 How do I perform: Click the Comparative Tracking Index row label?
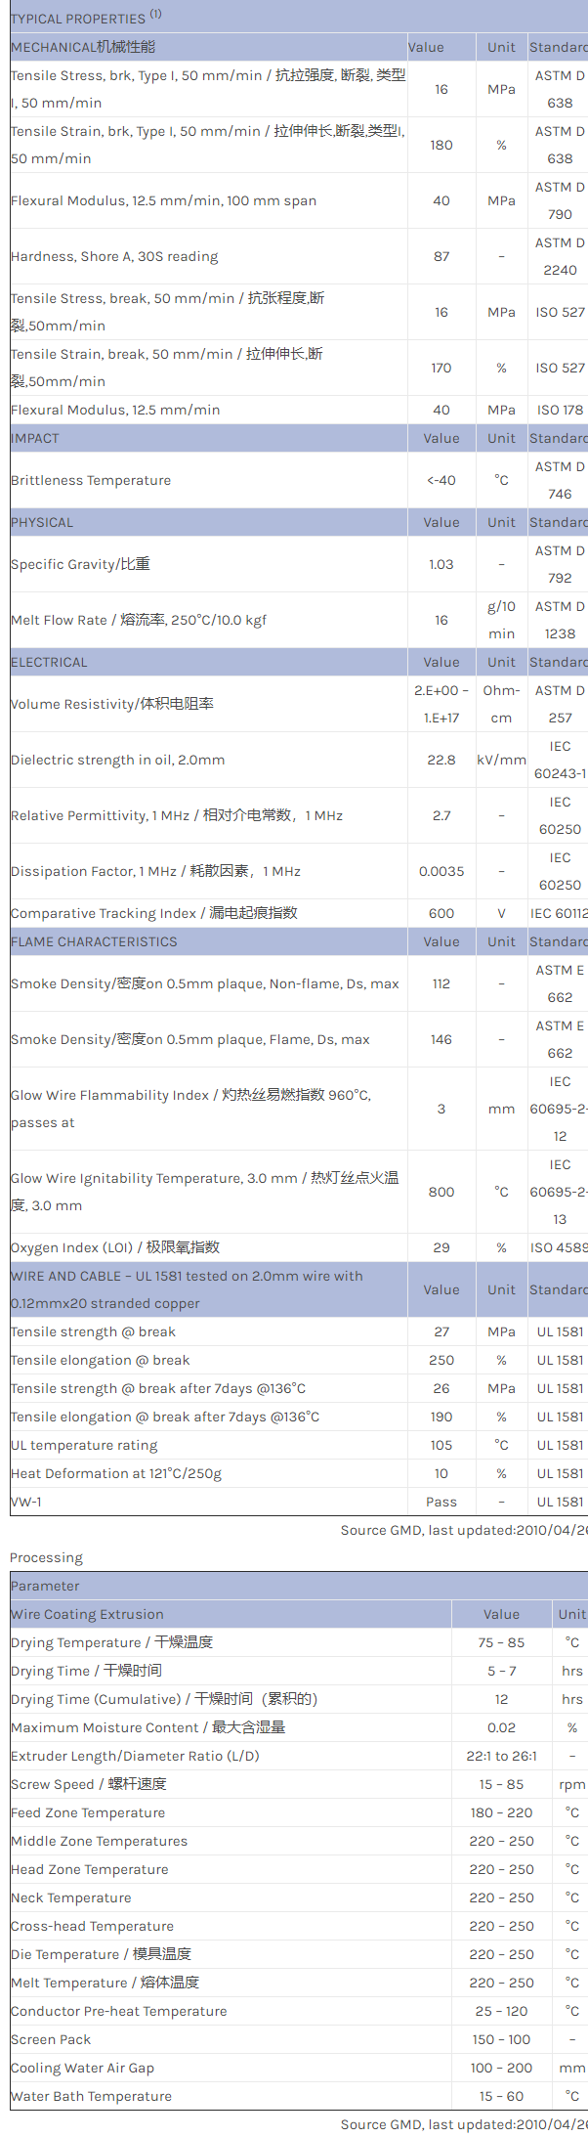[154, 913]
